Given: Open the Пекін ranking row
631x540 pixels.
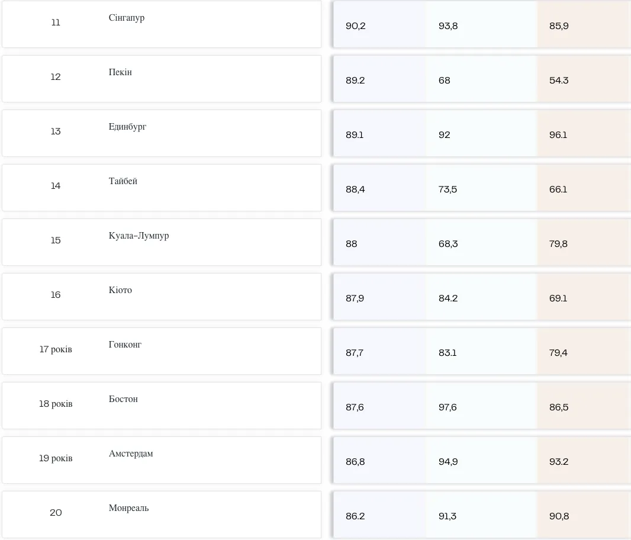Looking at the screenshot, I should [x=162, y=79].
